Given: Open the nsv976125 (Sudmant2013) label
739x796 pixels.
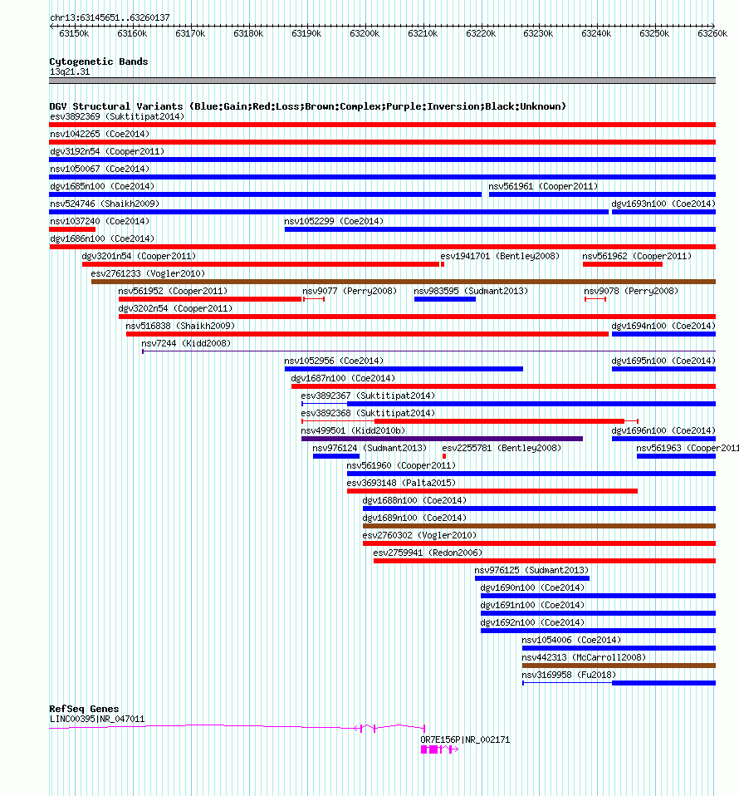Looking at the screenshot, I should pyautogui.click(x=531, y=570).
